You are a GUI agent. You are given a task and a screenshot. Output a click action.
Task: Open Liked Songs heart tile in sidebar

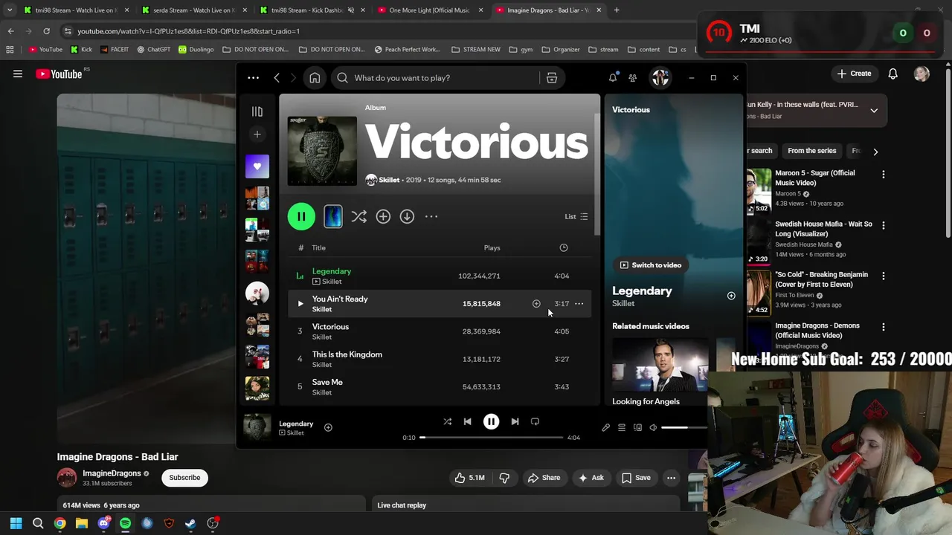click(x=257, y=166)
